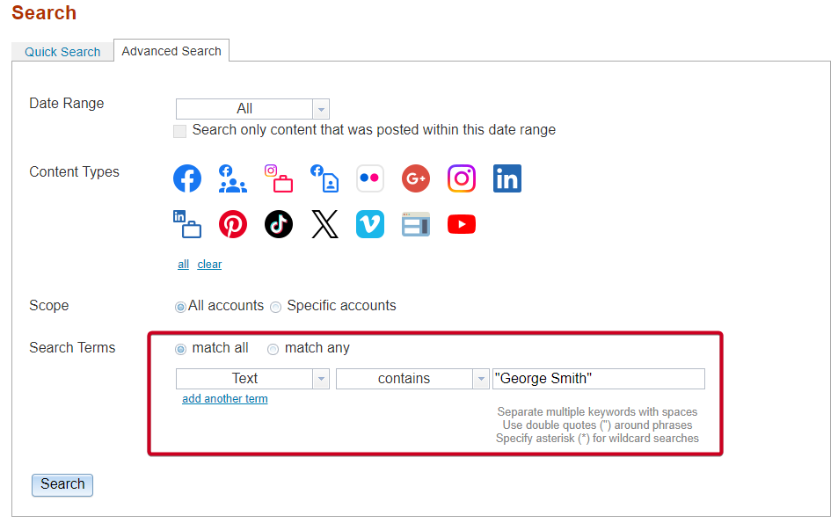Choose the Specific accounts scope option
This screenshot has height=523, width=838.
pyautogui.click(x=276, y=307)
